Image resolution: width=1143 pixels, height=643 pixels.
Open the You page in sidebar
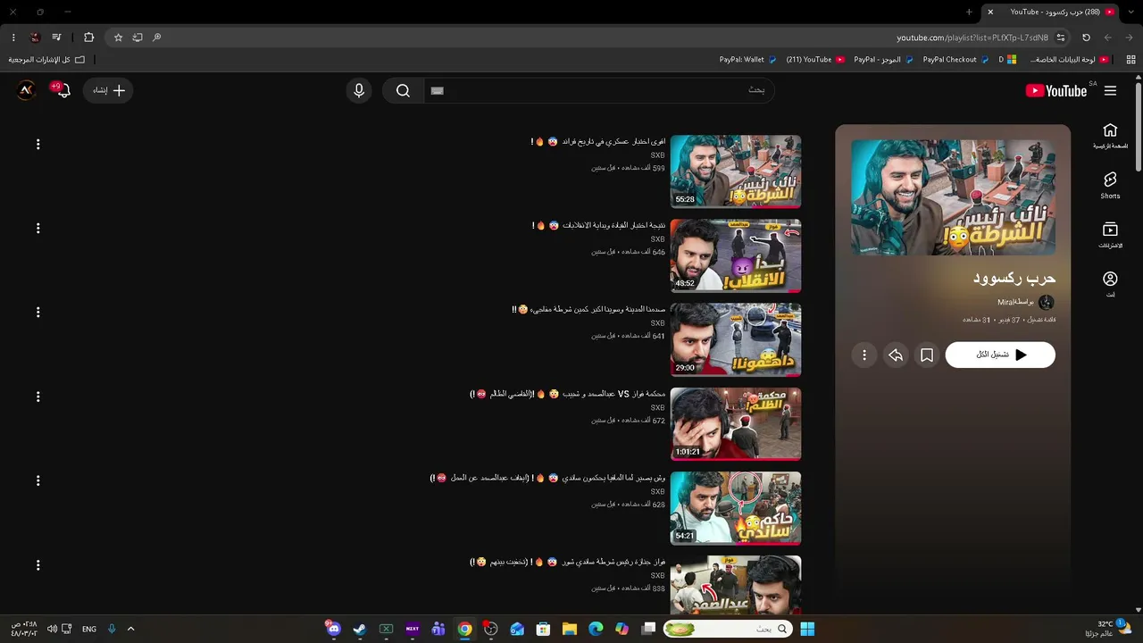(1110, 285)
